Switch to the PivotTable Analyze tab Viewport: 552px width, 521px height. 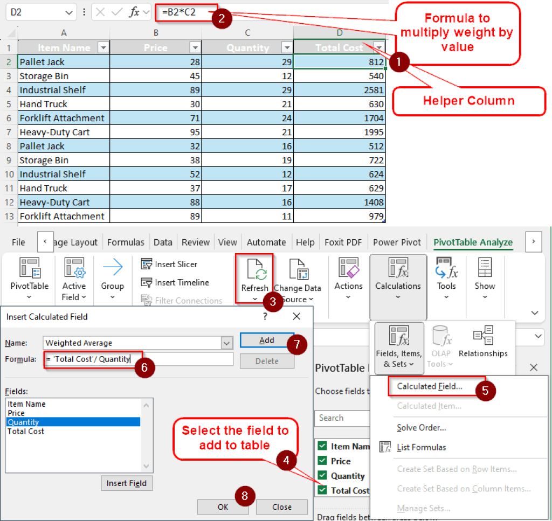click(473, 242)
